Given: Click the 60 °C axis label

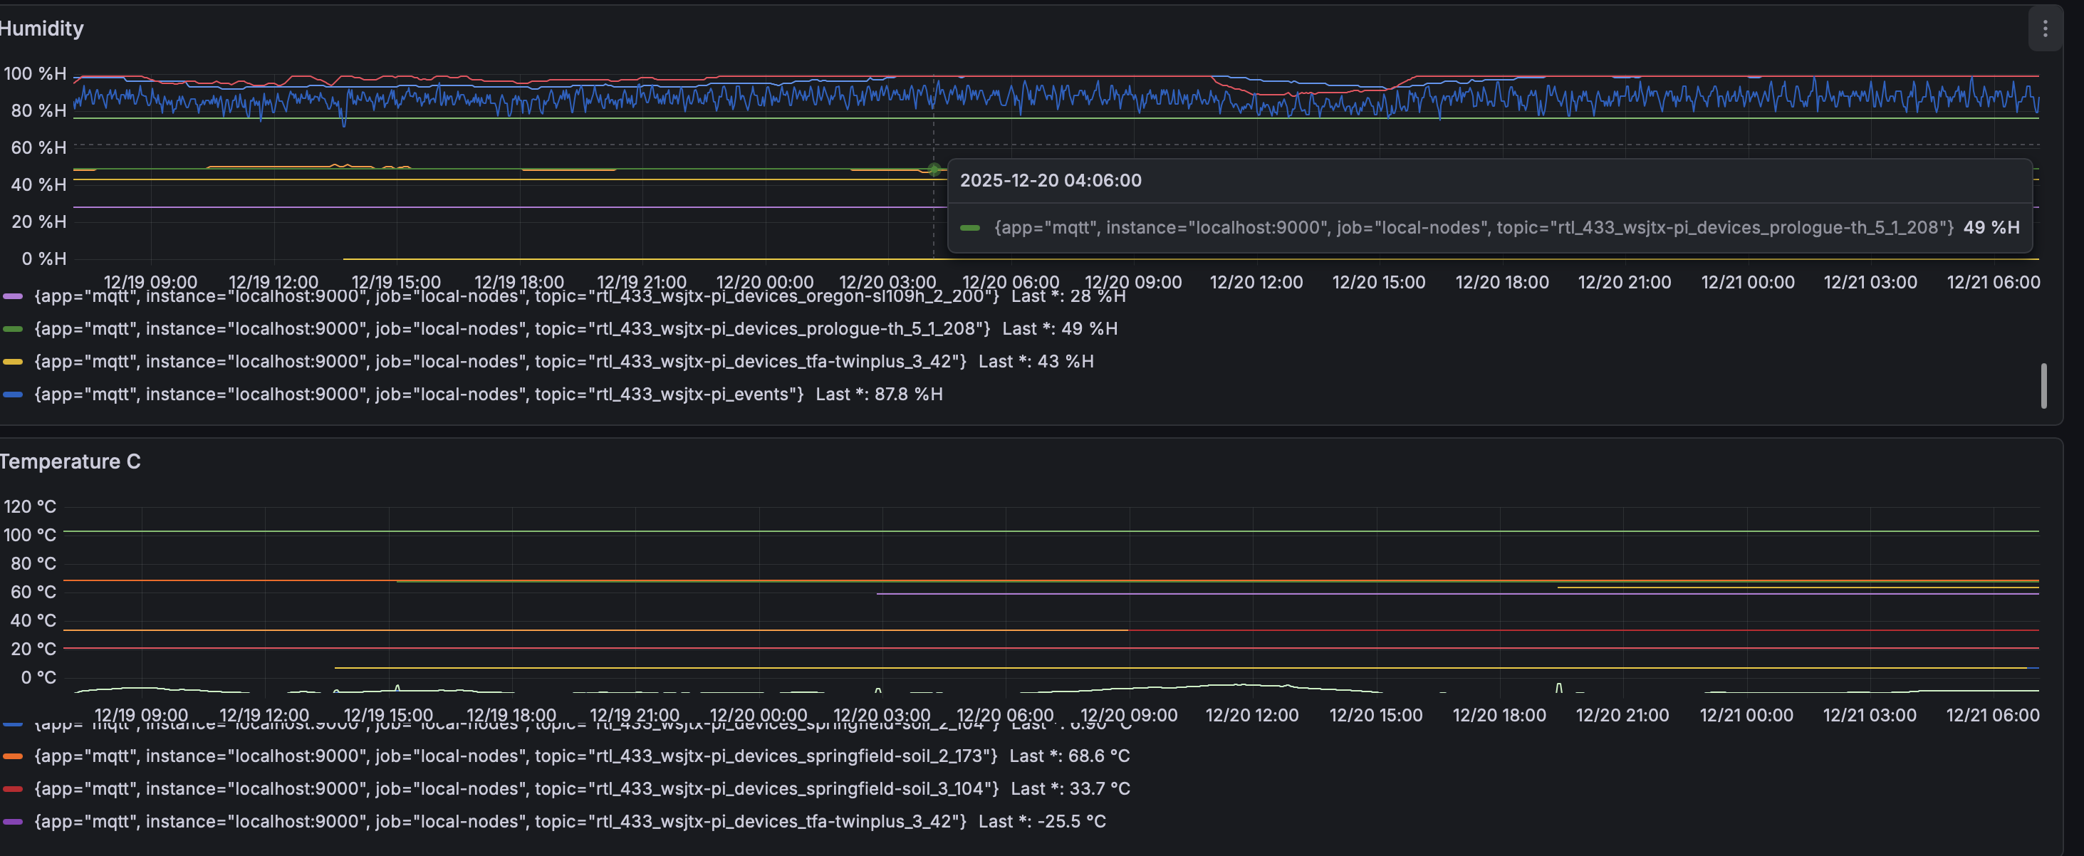Looking at the screenshot, I should [33, 593].
